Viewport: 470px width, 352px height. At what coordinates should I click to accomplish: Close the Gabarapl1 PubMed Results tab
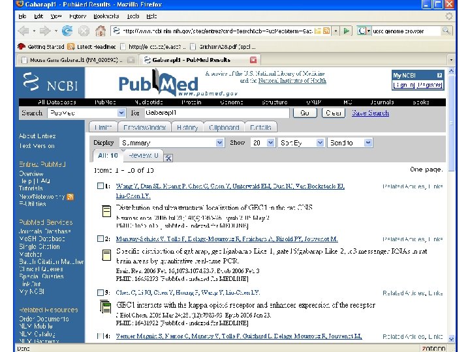pos(253,60)
